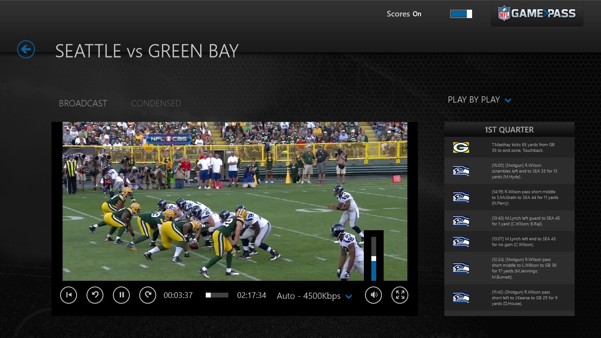Skip to the start of the video
This screenshot has width=601, height=338.
pyautogui.click(x=69, y=295)
